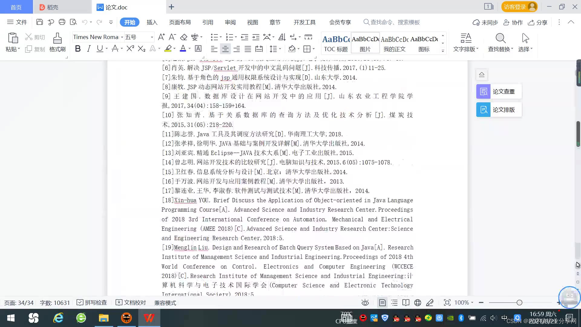
Task: Toggle spell check (拼写检查) in status bar
Action: (92, 303)
